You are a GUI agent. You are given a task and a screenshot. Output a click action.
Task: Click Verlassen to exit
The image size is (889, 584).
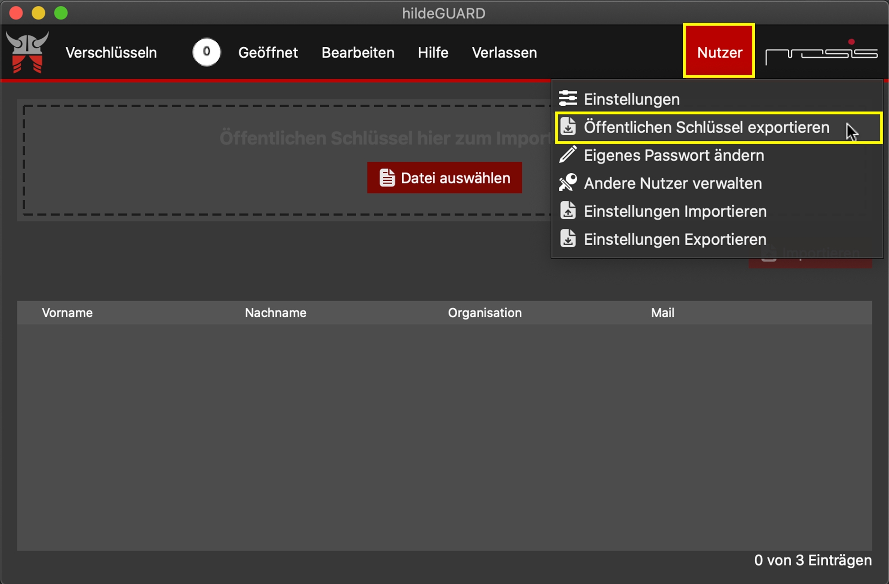tap(504, 53)
